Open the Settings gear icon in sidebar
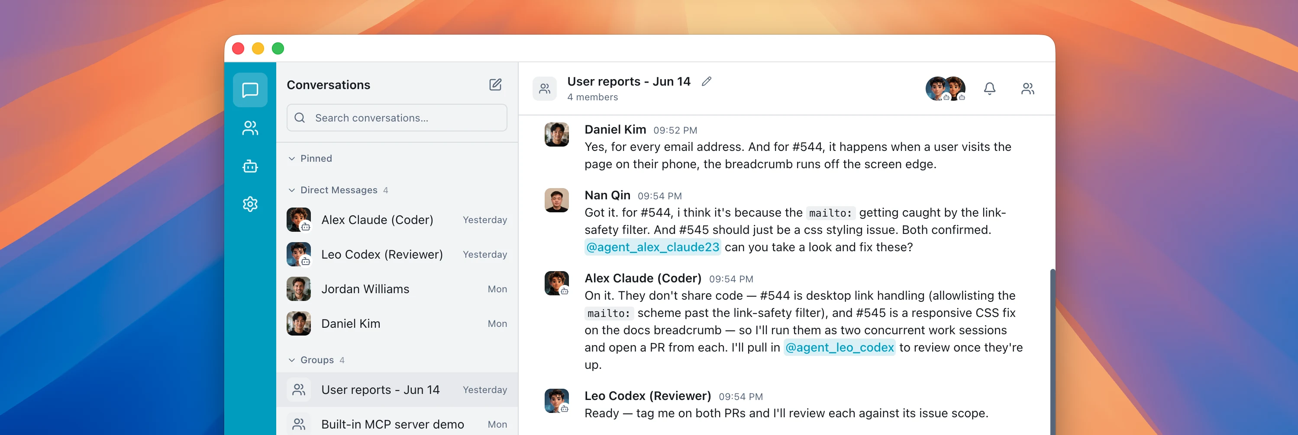 click(250, 204)
